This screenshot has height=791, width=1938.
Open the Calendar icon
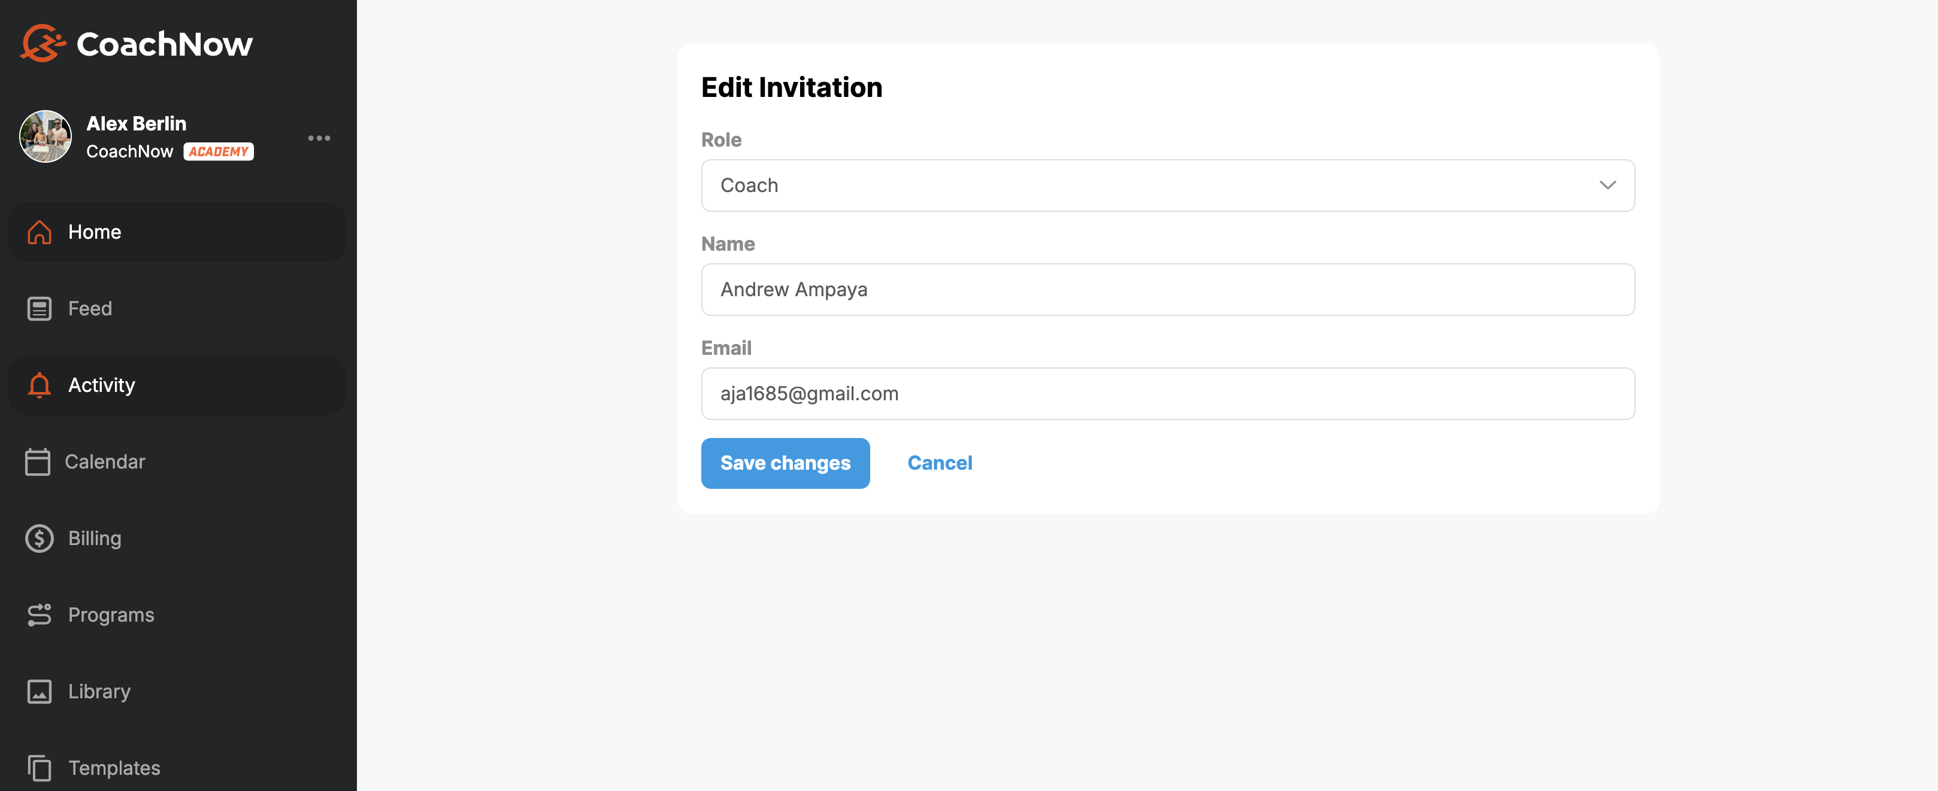point(38,462)
